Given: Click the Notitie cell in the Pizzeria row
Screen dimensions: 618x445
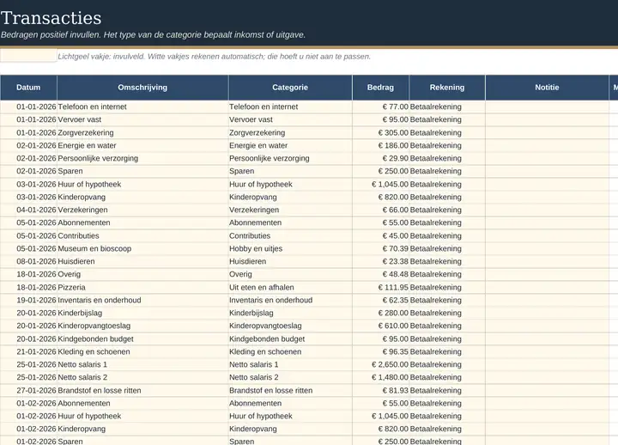Looking at the screenshot, I should [x=547, y=287].
